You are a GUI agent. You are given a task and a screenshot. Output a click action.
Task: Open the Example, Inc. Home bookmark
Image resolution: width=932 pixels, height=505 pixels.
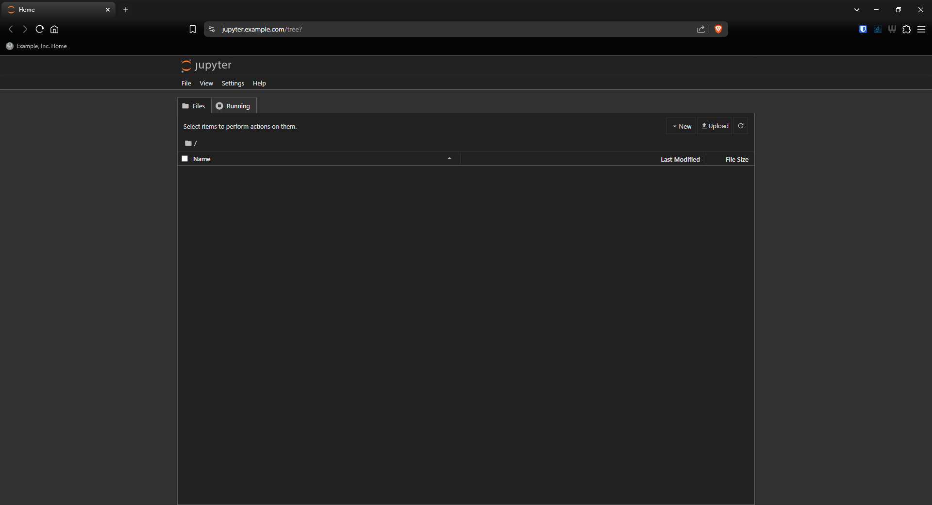(x=37, y=46)
